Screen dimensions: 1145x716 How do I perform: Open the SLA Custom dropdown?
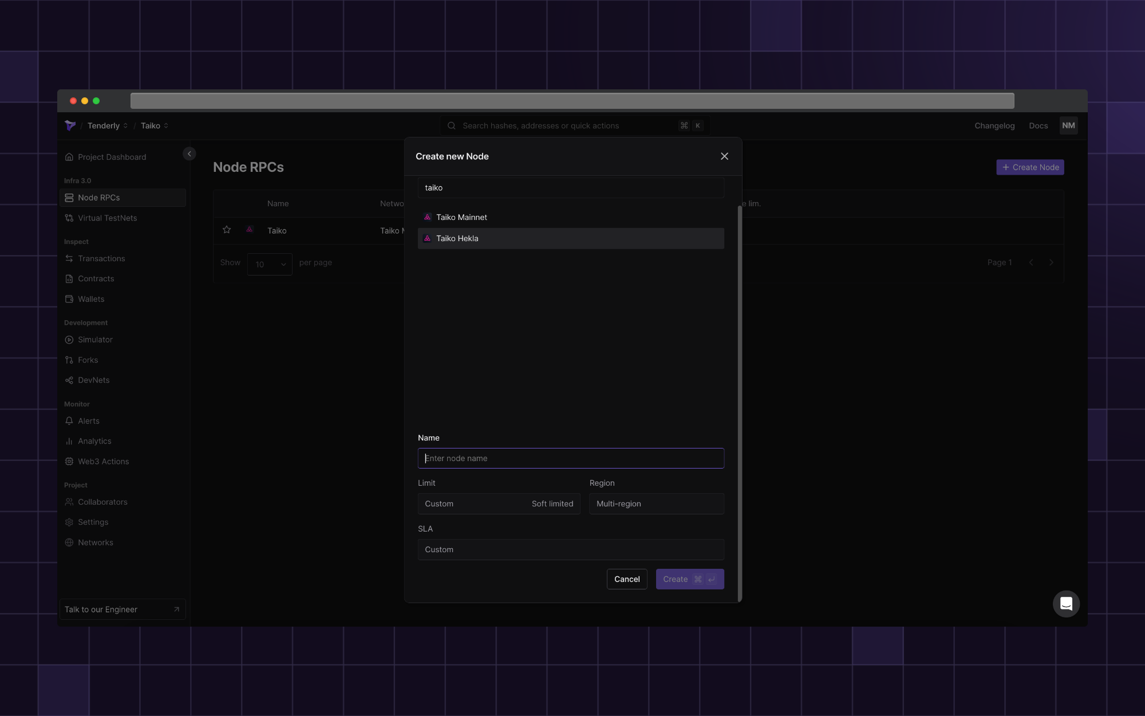point(570,549)
